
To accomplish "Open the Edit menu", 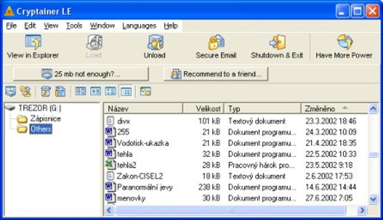I will pos(30,26).
